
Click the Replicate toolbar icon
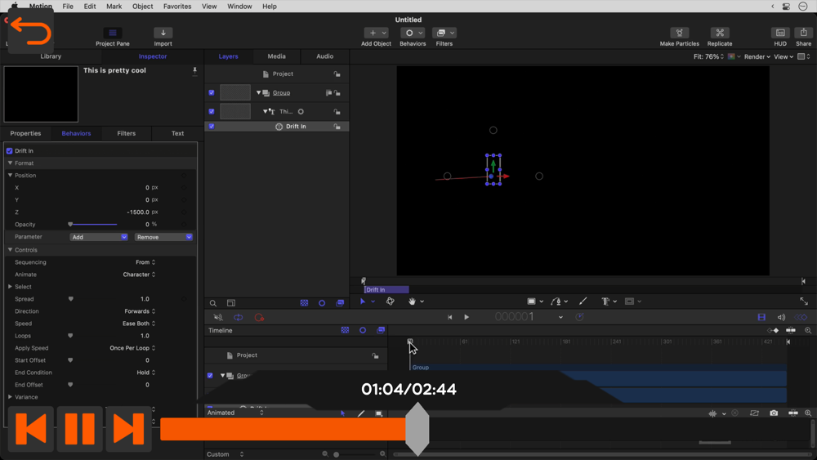coord(720,33)
